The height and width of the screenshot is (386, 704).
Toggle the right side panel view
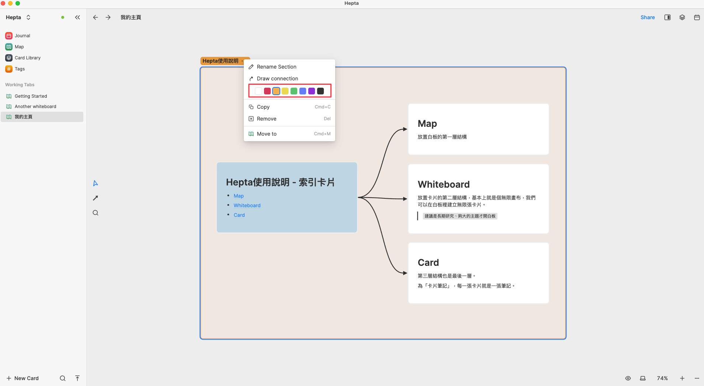point(667,17)
